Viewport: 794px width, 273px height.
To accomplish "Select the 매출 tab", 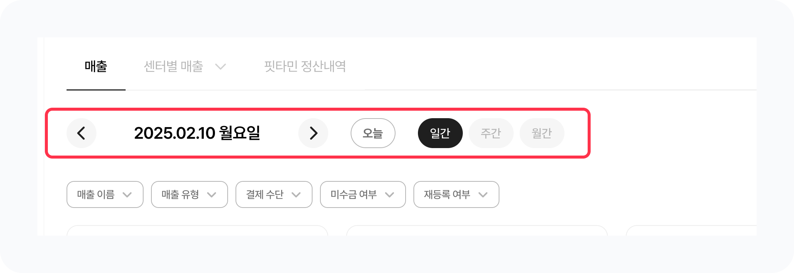I will [x=96, y=67].
